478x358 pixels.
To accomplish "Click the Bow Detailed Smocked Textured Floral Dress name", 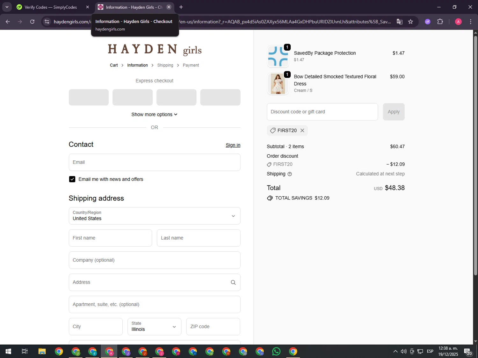I will (x=335, y=80).
